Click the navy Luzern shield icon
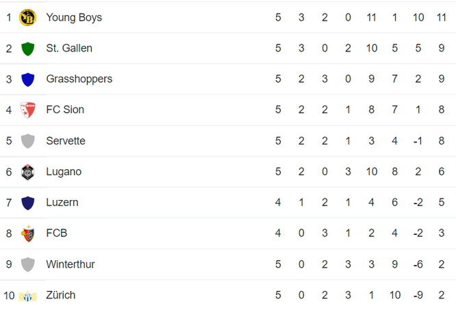 pyautogui.click(x=28, y=203)
